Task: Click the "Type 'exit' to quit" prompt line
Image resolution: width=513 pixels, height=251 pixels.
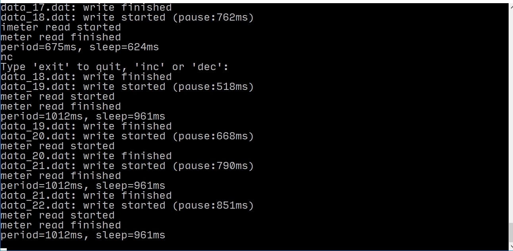Action: tap(114, 67)
